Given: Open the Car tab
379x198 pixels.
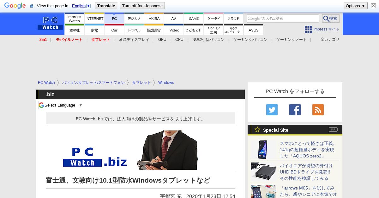Looking at the screenshot, I should (114, 30).
